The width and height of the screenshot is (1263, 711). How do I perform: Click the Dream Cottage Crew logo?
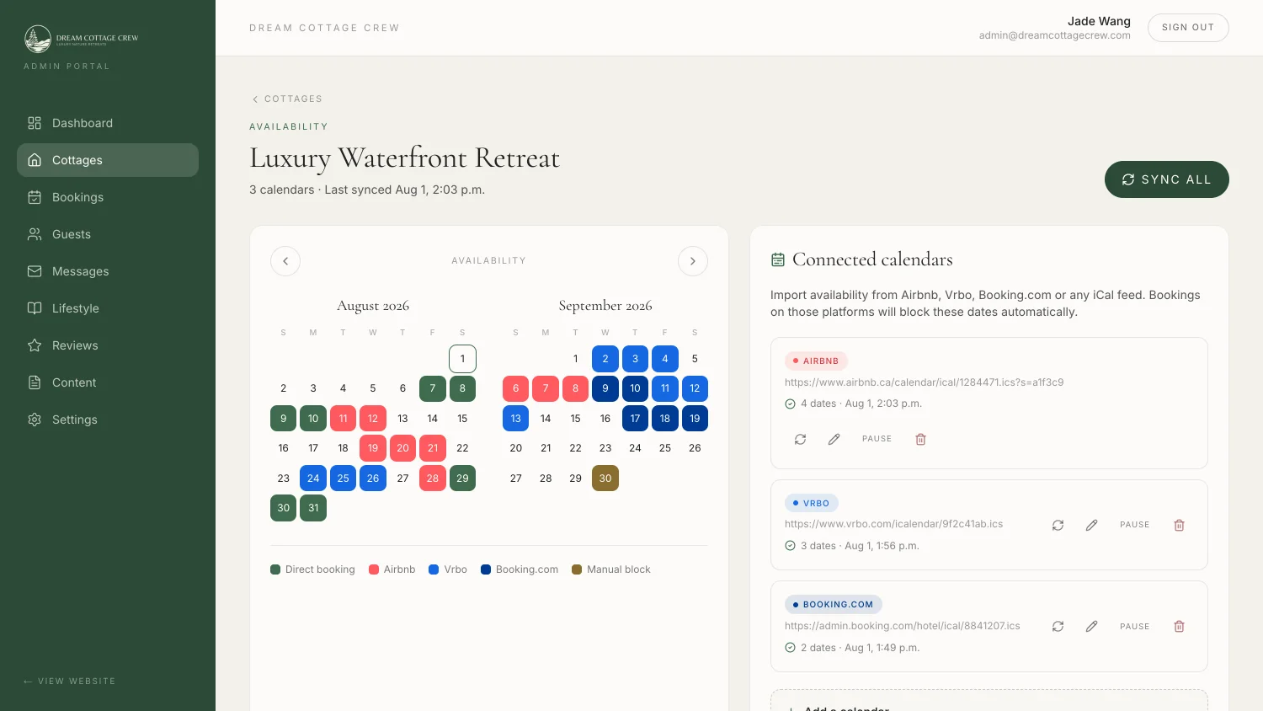click(81, 39)
